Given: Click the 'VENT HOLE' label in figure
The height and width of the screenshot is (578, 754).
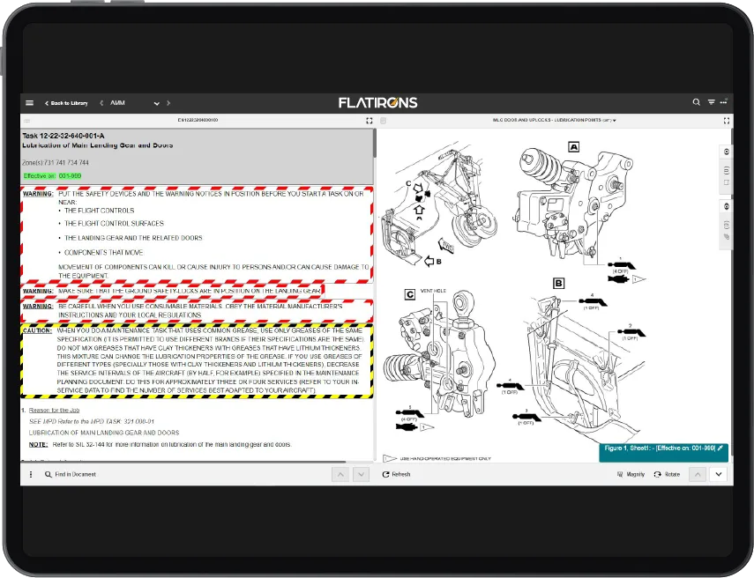Looking at the screenshot, I should tap(433, 291).
